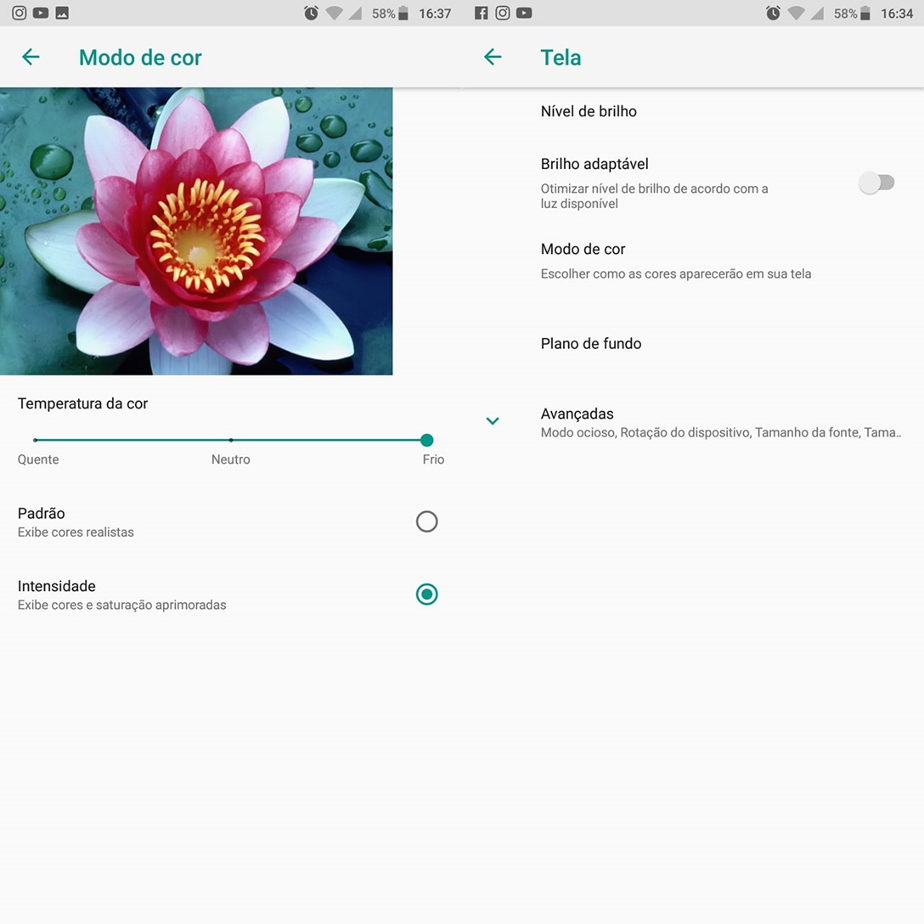Tap the lotus flower preview image

196,231
